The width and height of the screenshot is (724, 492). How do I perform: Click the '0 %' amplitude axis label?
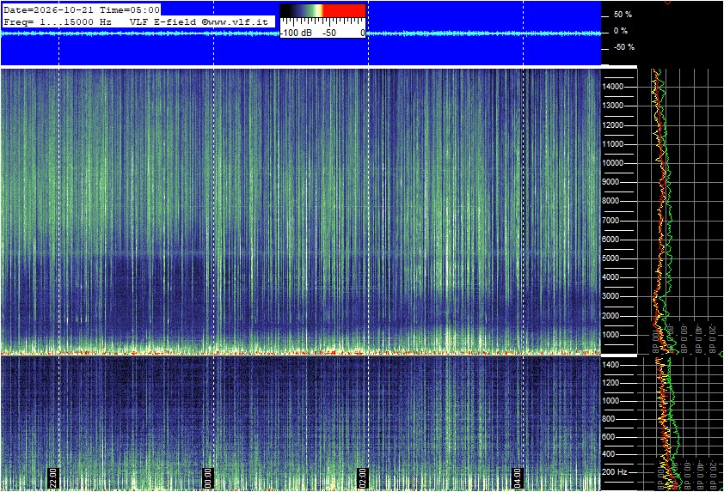pos(621,31)
